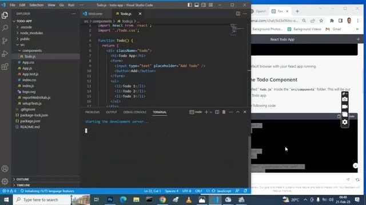Add a new terminal with plus icon
Image resolution: width=366 pixels, height=205 pixels.
tap(206, 112)
